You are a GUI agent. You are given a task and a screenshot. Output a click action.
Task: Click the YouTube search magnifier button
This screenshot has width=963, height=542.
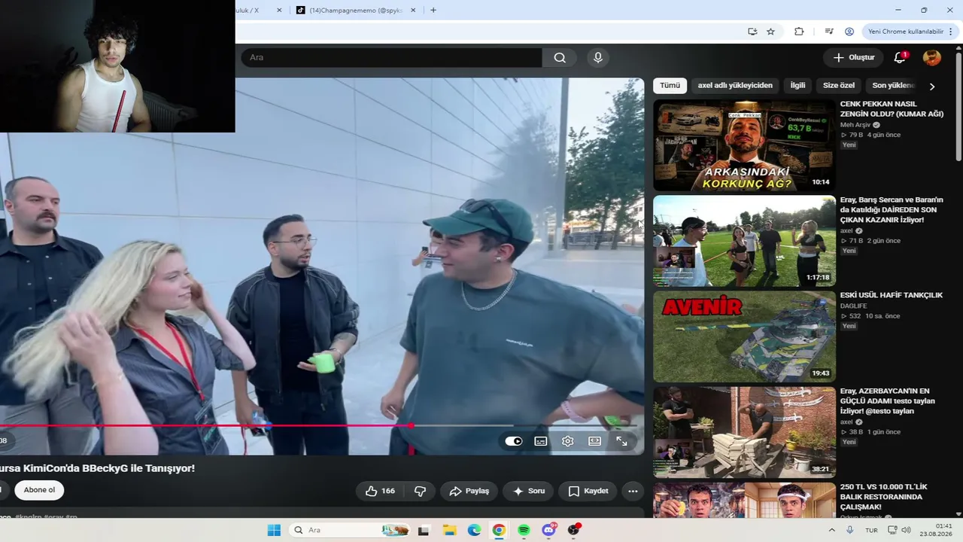point(560,58)
